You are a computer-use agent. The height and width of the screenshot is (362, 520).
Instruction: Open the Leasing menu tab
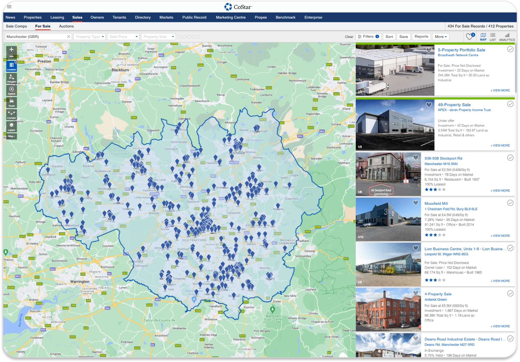click(57, 17)
